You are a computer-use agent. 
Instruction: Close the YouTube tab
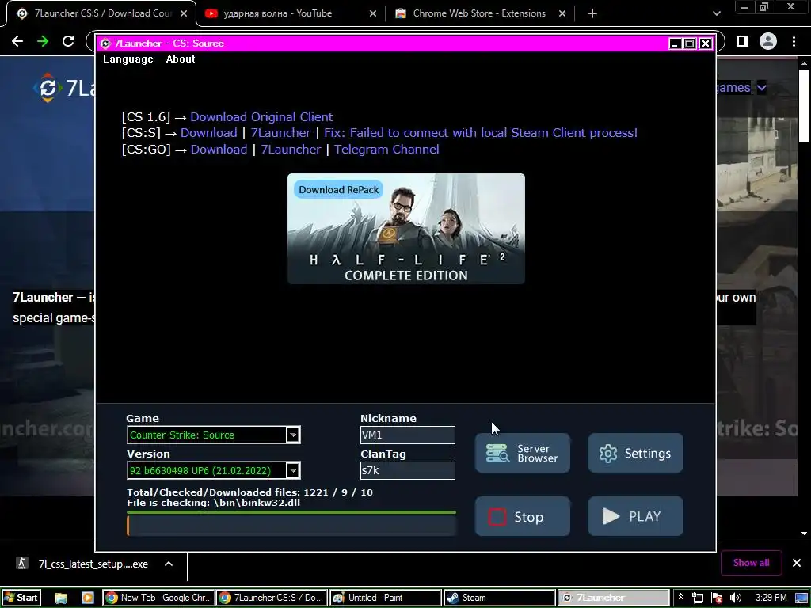click(x=373, y=14)
